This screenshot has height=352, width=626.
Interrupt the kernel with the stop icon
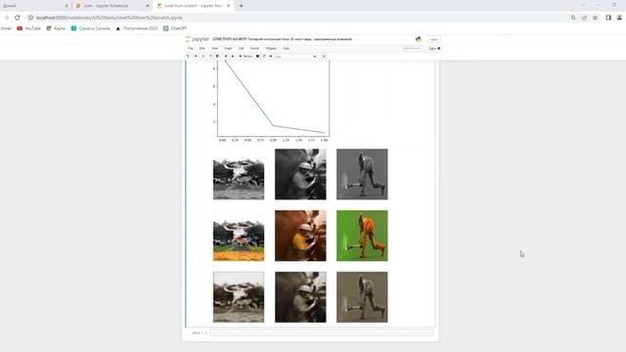point(257,57)
